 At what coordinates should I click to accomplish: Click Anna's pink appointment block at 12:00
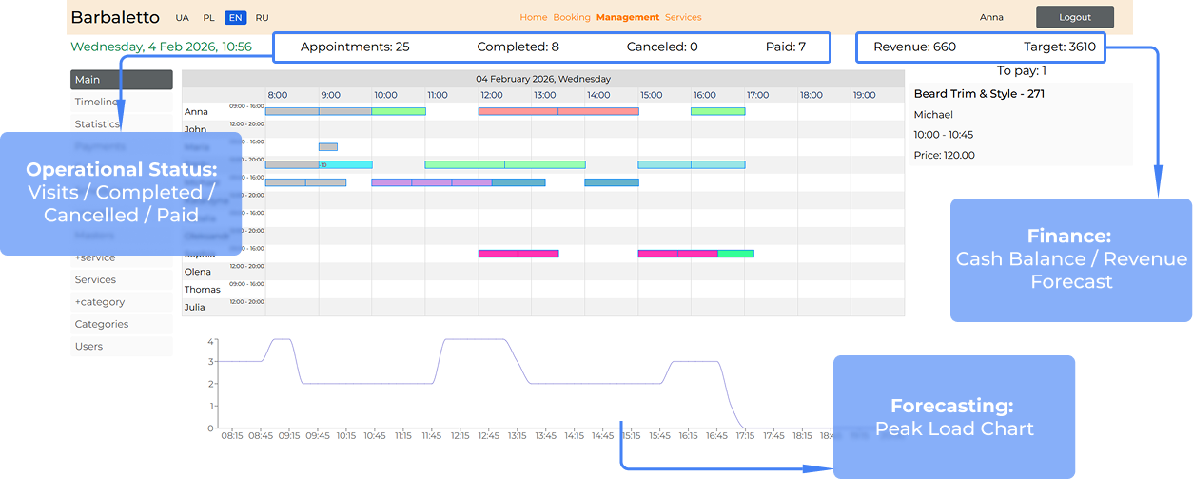[x=518, y=111]
